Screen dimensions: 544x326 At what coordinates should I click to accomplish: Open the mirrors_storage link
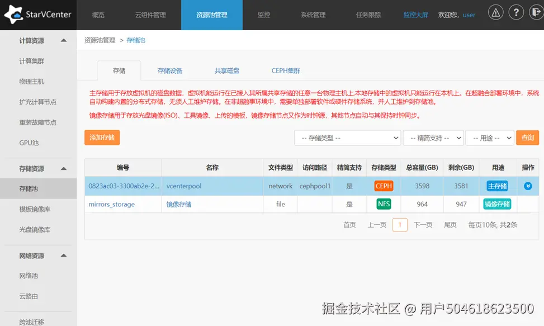111,204
